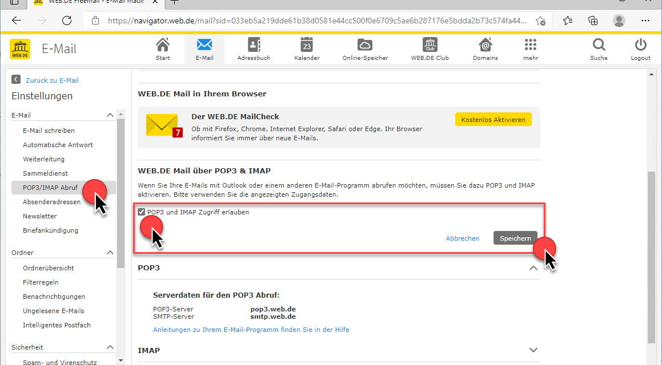Open a new browser tab with plus
The image size is (662, 365).
coord(174,2)
